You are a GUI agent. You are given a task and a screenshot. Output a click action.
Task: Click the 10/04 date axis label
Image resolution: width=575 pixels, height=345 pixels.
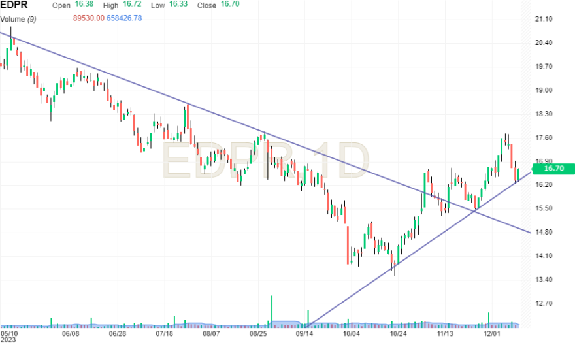pyautogui.click(x=352, y=334)
